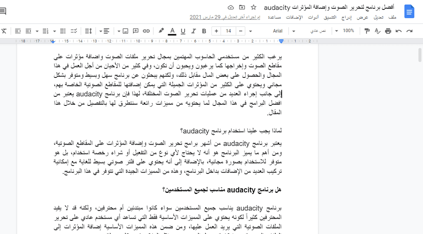Open the إدراج menu
Viewport: 423px width, 234px height.
pos(347,17)
